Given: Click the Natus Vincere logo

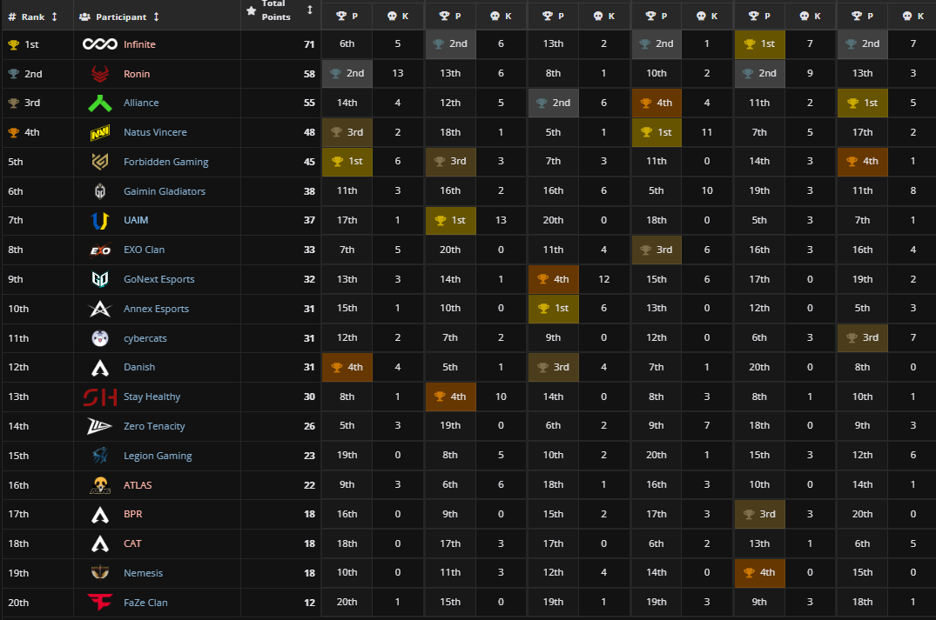Looking at the screenshot, I should tap(99, 132).
